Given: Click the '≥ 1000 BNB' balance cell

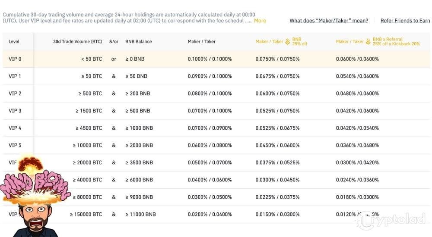Looking at the screenshot, I should click(139, 128).
